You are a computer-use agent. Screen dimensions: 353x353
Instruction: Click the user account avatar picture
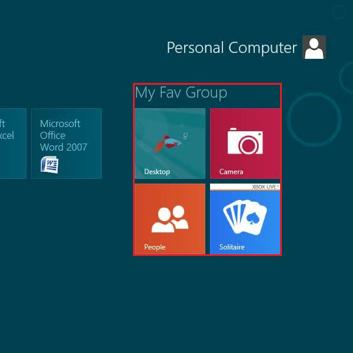[314, 47]
